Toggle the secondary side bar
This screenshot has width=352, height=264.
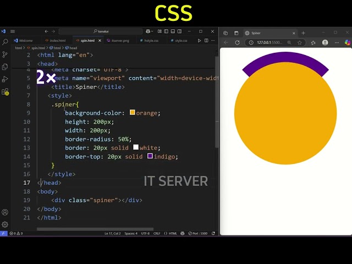point(180,31)
